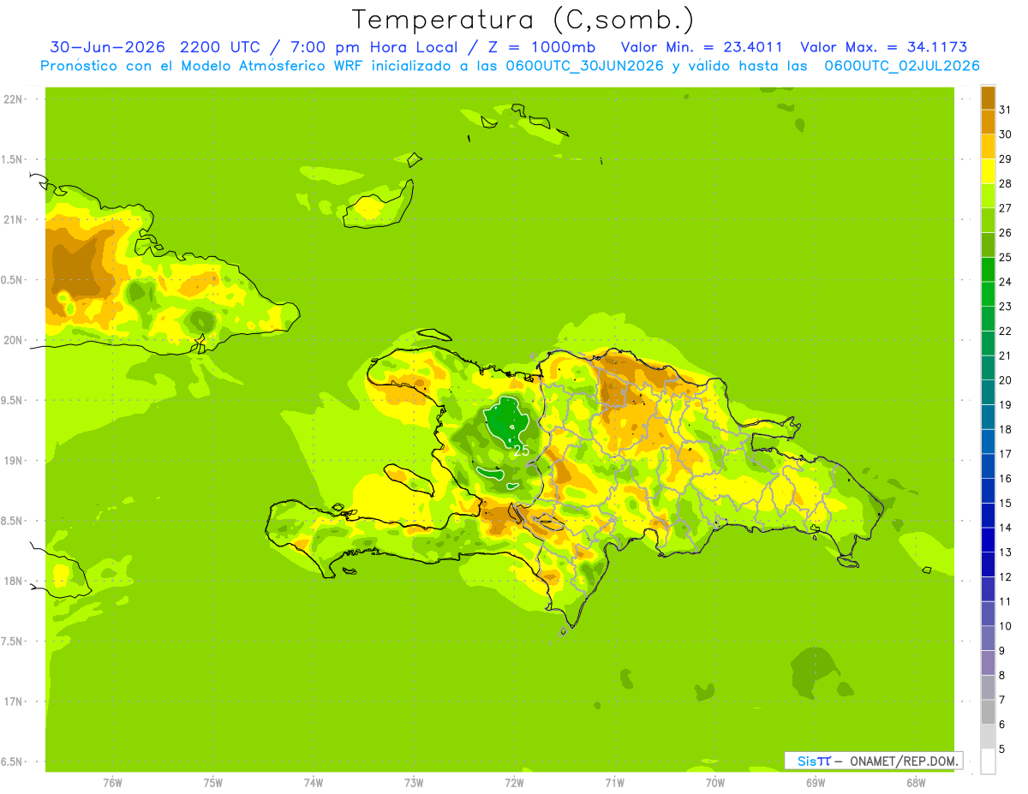Click the "12" colorbar scale label
1028x794 pixels.
tap(1005, 576)
